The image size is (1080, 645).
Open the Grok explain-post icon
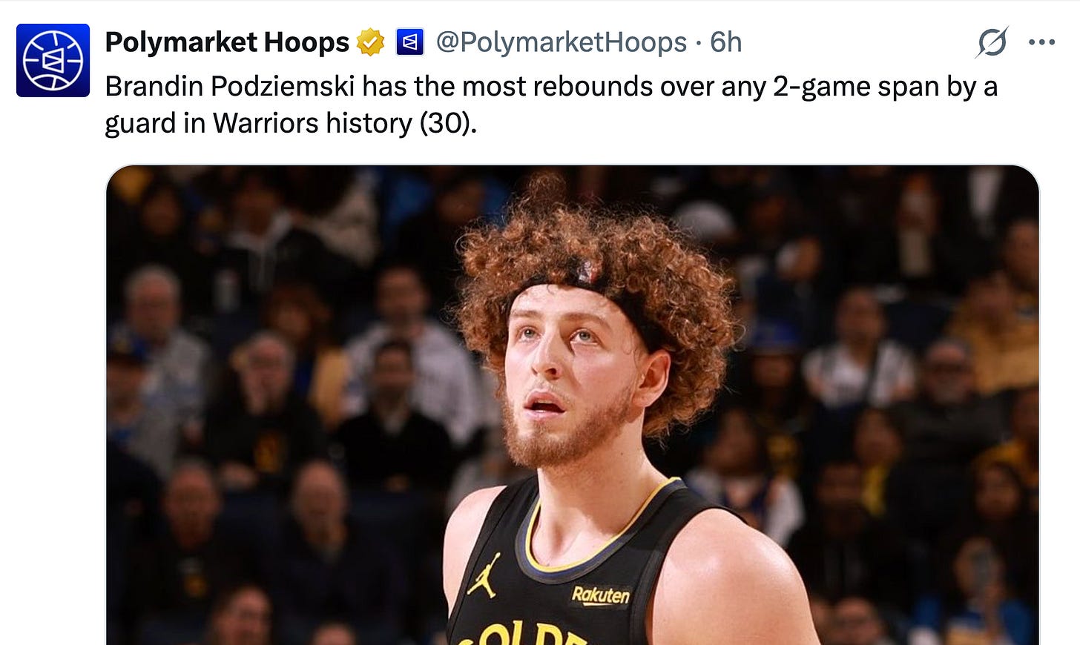(x=992, y=42)
